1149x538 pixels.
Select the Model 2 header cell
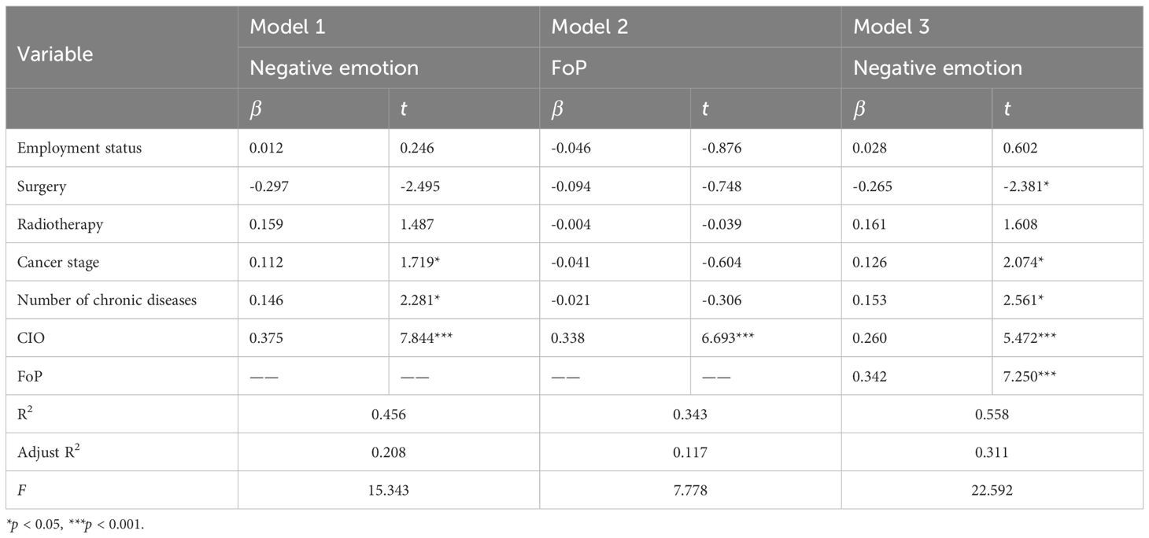click(589, 26)
